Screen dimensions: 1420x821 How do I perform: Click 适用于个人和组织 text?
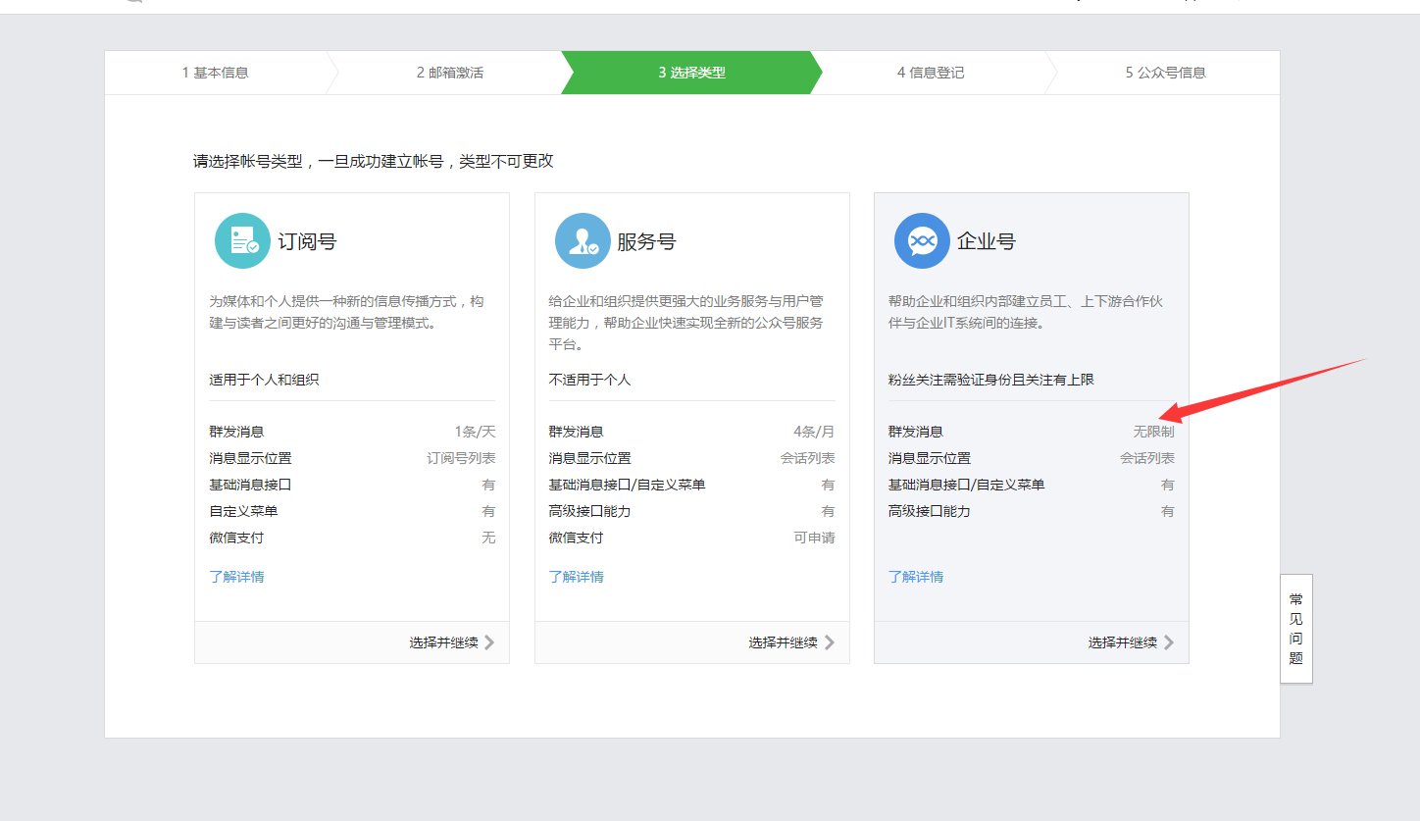(264, 380)
